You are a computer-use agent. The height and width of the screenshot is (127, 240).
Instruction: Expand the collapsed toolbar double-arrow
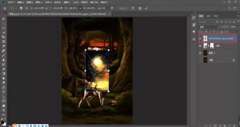click(x=2, y=12)
